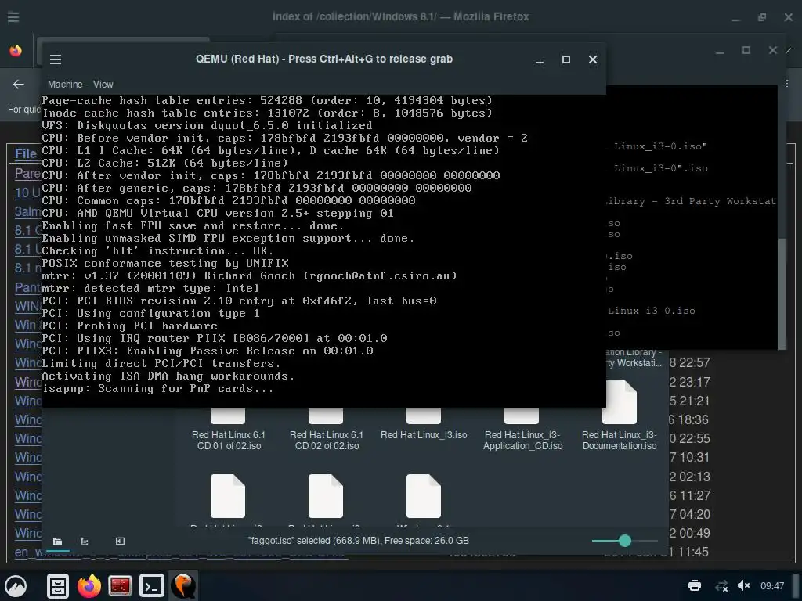Click the '8 22:57' timestamp in Firefox listing
Viewport: 802px width, 601px height.
[x=689, y=363]
